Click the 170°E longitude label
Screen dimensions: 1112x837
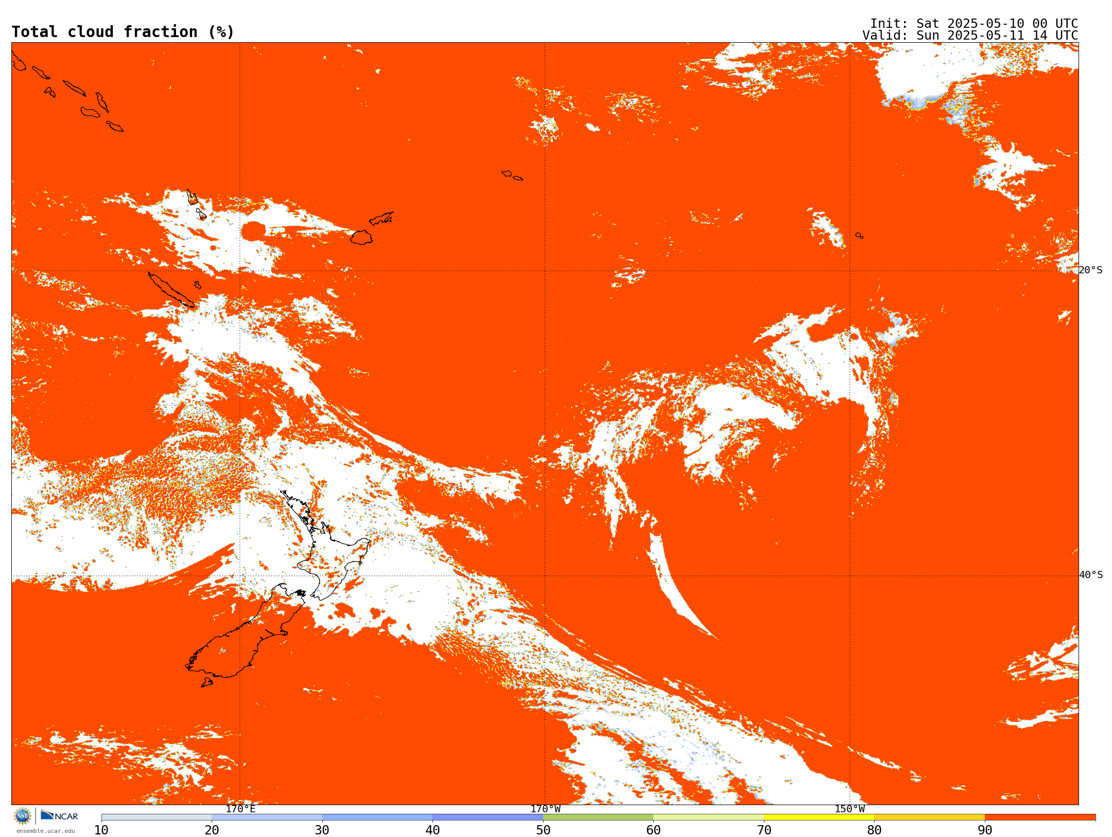point(240,809)
